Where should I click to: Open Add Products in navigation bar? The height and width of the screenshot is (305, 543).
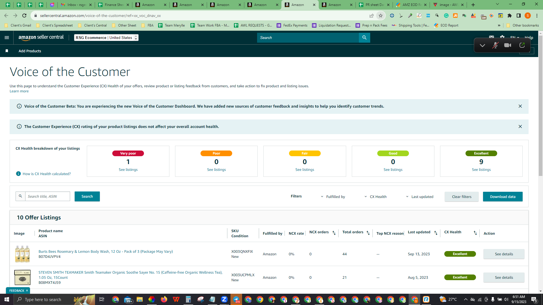coord(30,51)
